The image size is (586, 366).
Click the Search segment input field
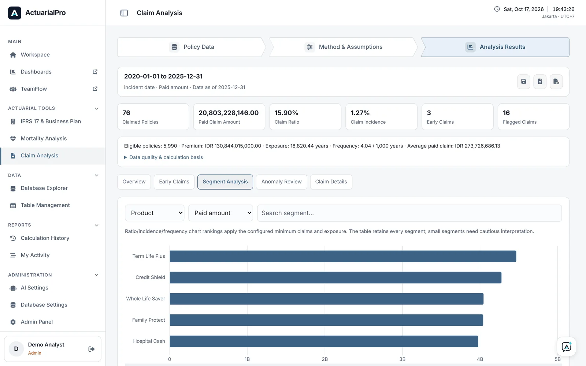pyautogui.click(x=409, y=213)
